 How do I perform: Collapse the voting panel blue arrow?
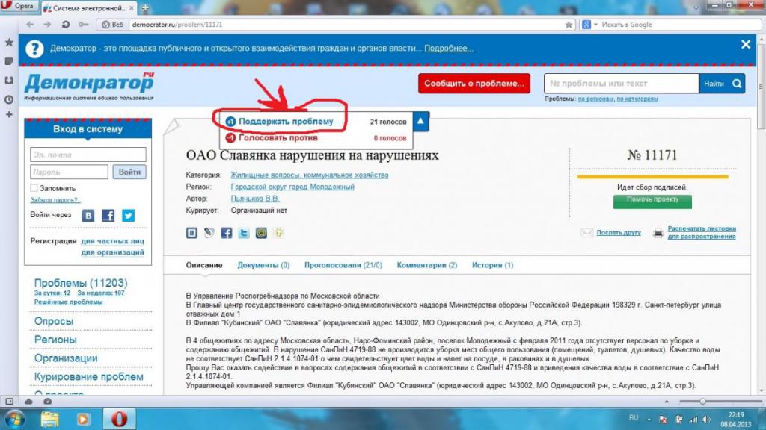(x=420, y=122)
